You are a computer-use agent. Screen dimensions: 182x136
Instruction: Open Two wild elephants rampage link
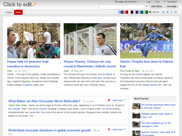click(x=156, y=125)
